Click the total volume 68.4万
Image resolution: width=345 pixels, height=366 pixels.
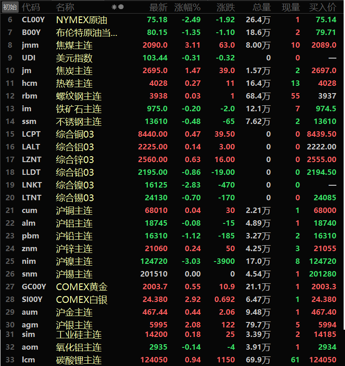[x=258, y=96]
